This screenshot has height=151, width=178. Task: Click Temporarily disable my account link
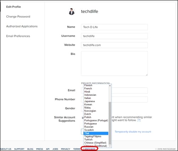pos(133,132)
